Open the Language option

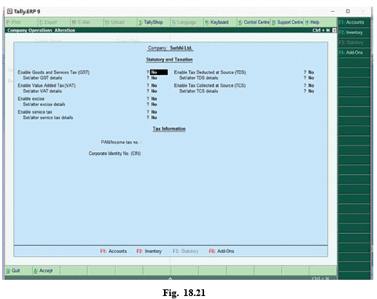coord(187,22)
